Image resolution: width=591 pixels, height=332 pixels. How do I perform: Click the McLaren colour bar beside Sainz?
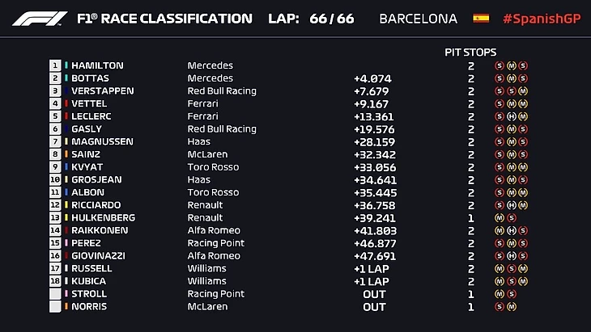[x=66, y=154]
